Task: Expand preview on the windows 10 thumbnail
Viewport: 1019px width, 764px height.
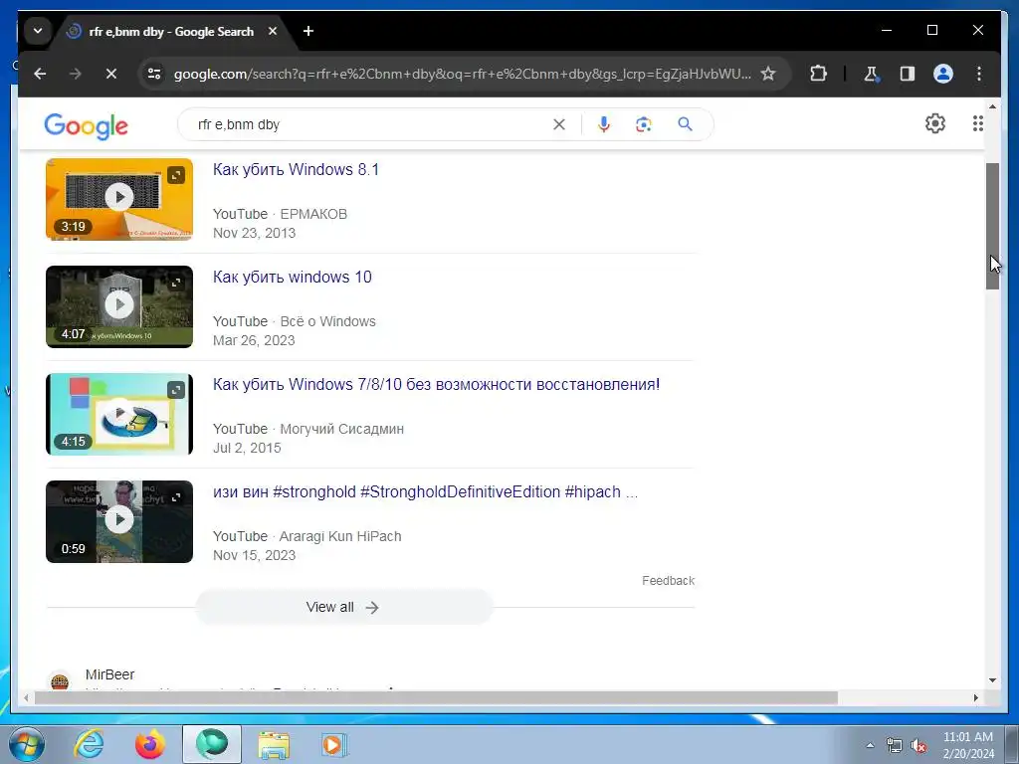Action: 176,283
